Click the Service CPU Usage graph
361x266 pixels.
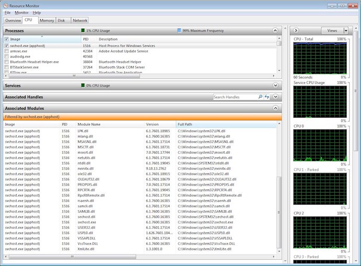coord(320,102)
